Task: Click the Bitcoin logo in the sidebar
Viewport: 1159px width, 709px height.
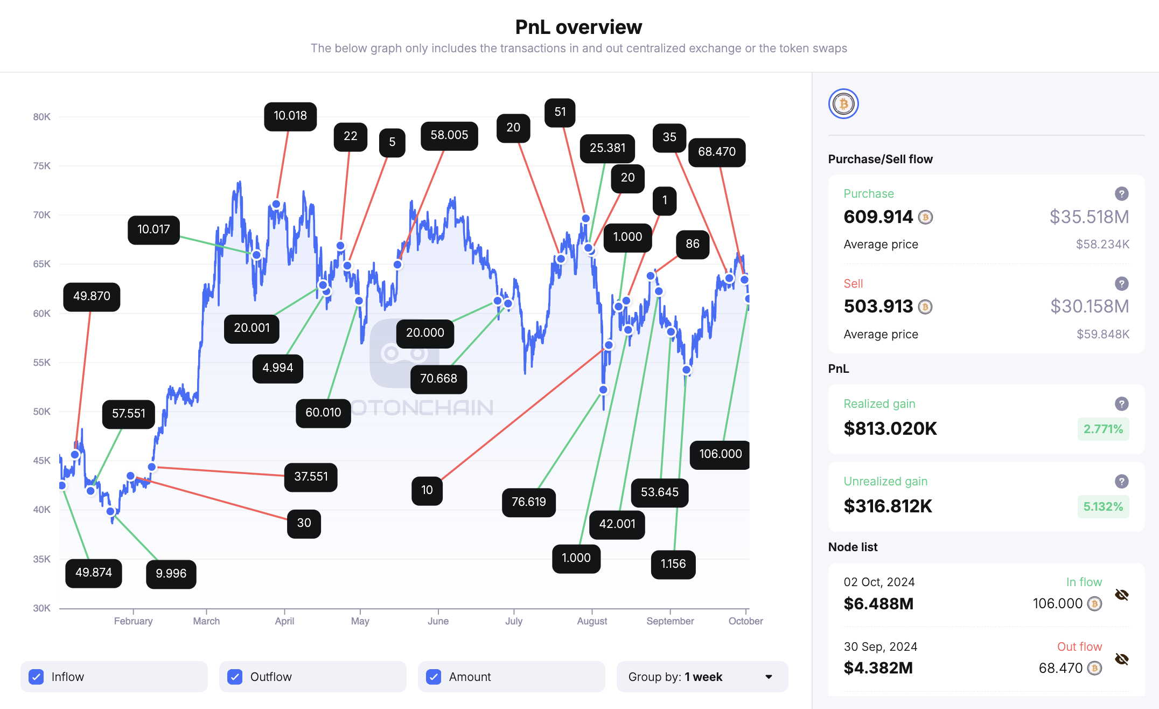Action: [x=843, y=104]
